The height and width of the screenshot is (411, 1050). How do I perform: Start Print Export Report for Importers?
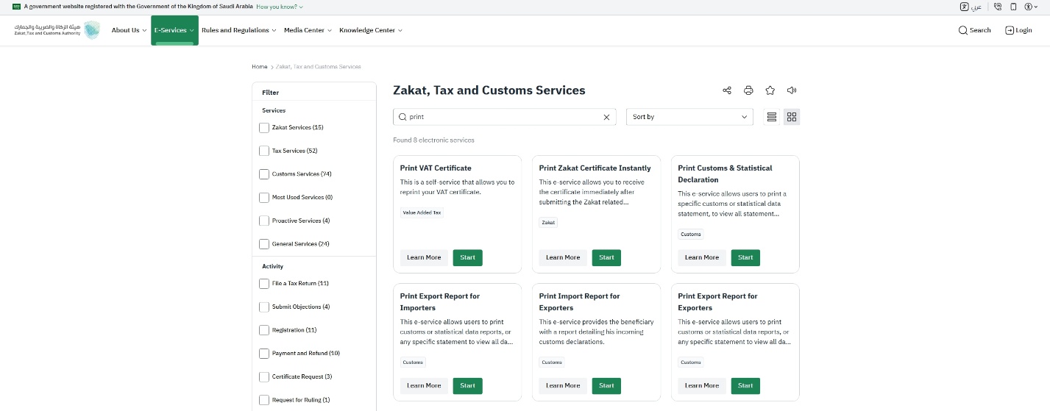click(x=468, y=385)
